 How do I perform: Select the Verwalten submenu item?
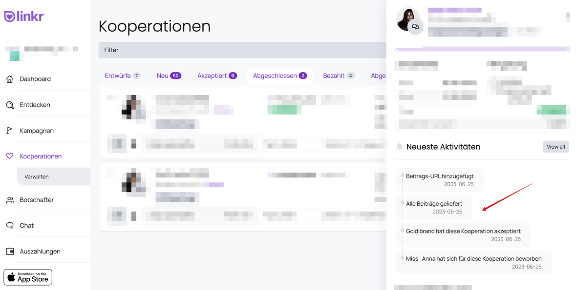pos(37,177)
